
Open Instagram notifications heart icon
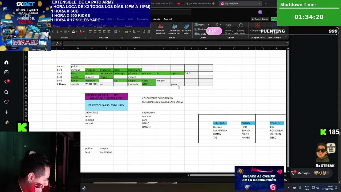pyautogui.click(x=6, y=102)
